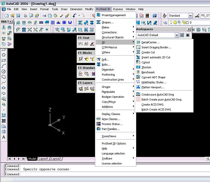Screen dimensions: 210x182
Task: Expand the Zoom/Views submenu
Action: 116,136
